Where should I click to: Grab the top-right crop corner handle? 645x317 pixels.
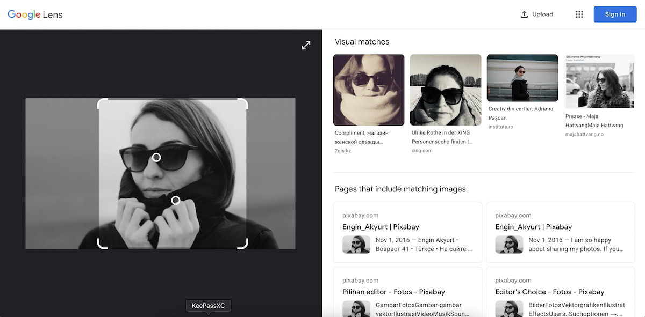pos(243,103)
